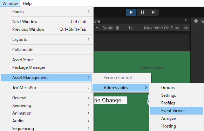Open Addressables Groups window
This screenshot has height=131, width=204.
click(x=176, y=88)
